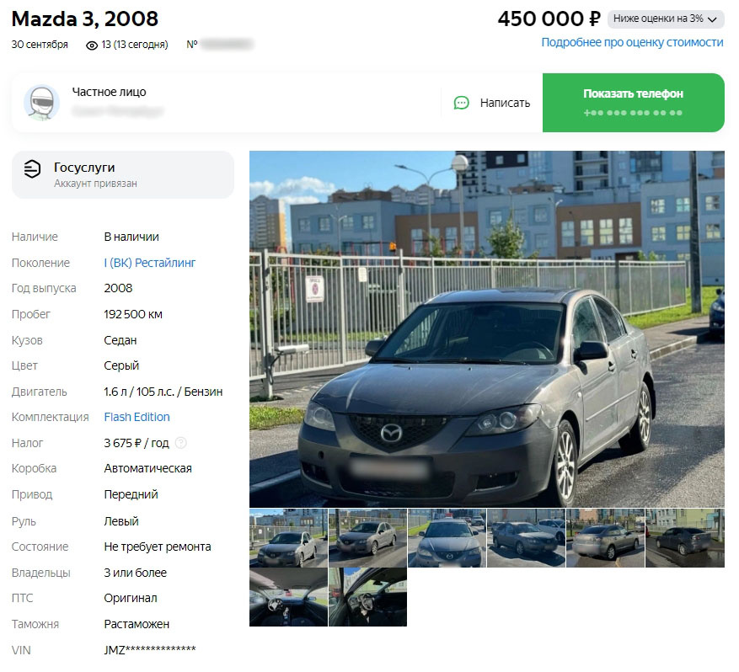Viewport: 739px width, 672px height.
Task: Click the steering value 'Левый'
Action: [x=121, y=521]
